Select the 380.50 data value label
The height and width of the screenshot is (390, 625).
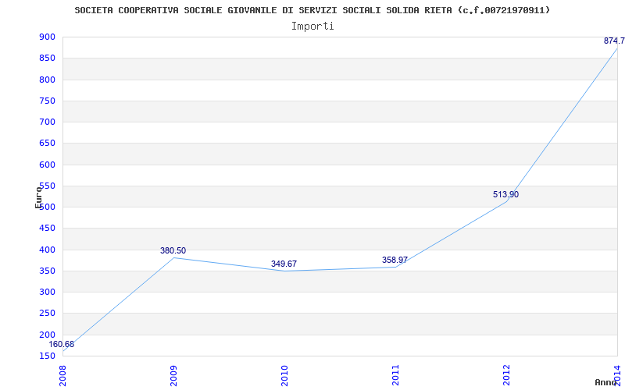[x=173, y=251]
